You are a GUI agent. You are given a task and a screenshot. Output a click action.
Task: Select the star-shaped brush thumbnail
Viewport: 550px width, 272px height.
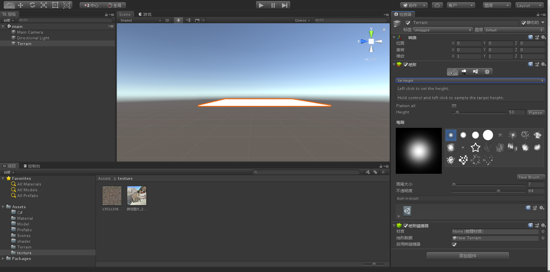point(475,147)
